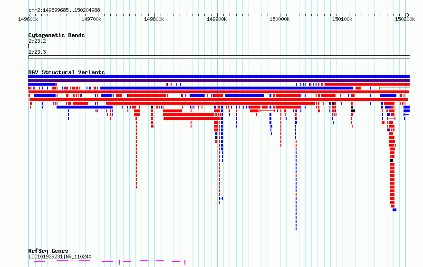Select the 2q23.2 band label
This screenshot has width=423, height=267.
[x=37, y=41]
